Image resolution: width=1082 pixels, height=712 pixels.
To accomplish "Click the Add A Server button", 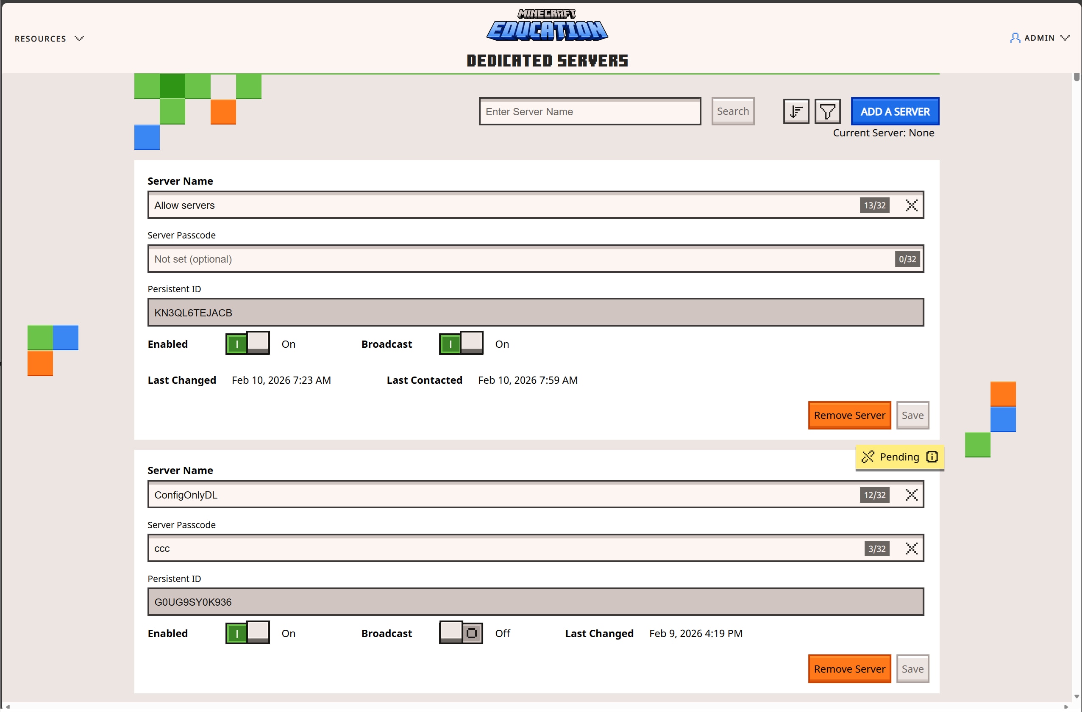I will 895,111.
